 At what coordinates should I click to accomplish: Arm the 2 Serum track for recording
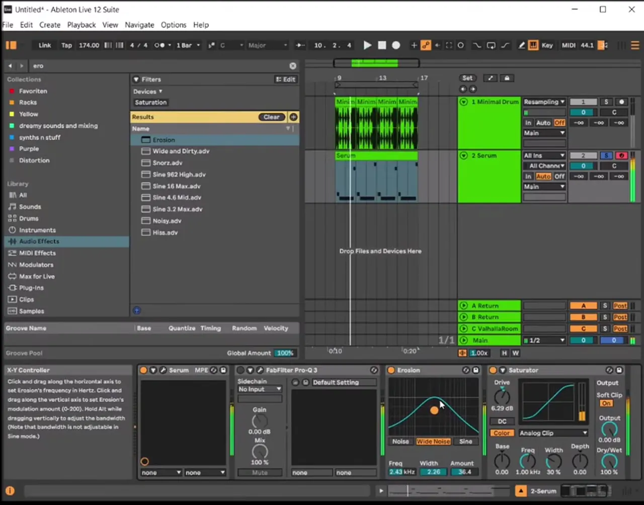[x=621, y=155]
